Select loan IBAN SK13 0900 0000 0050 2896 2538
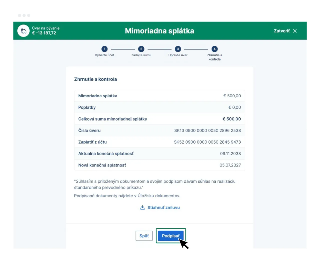Viewport: 320px width, 258px height. tap(207, 130)
